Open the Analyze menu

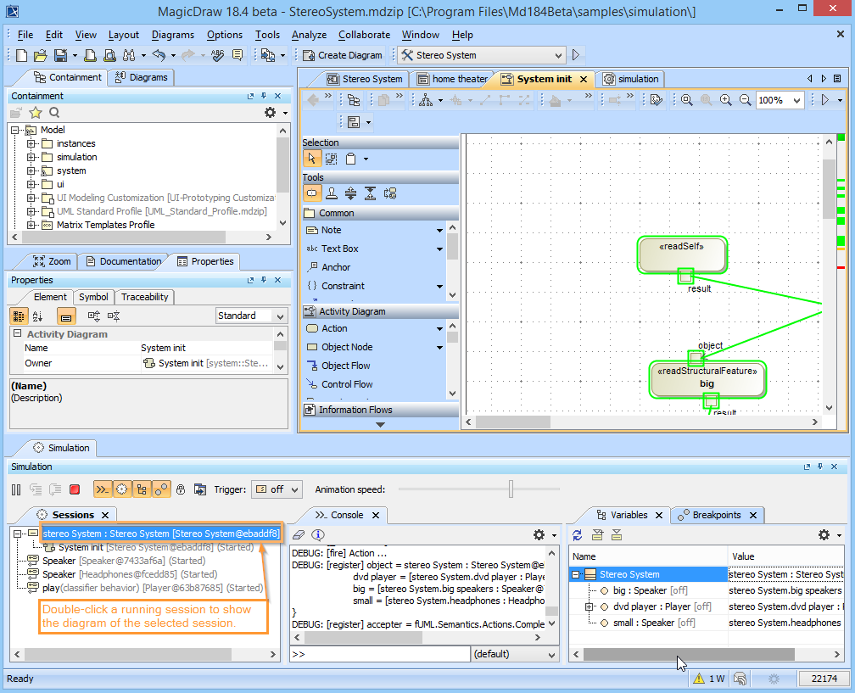point(309,35)
